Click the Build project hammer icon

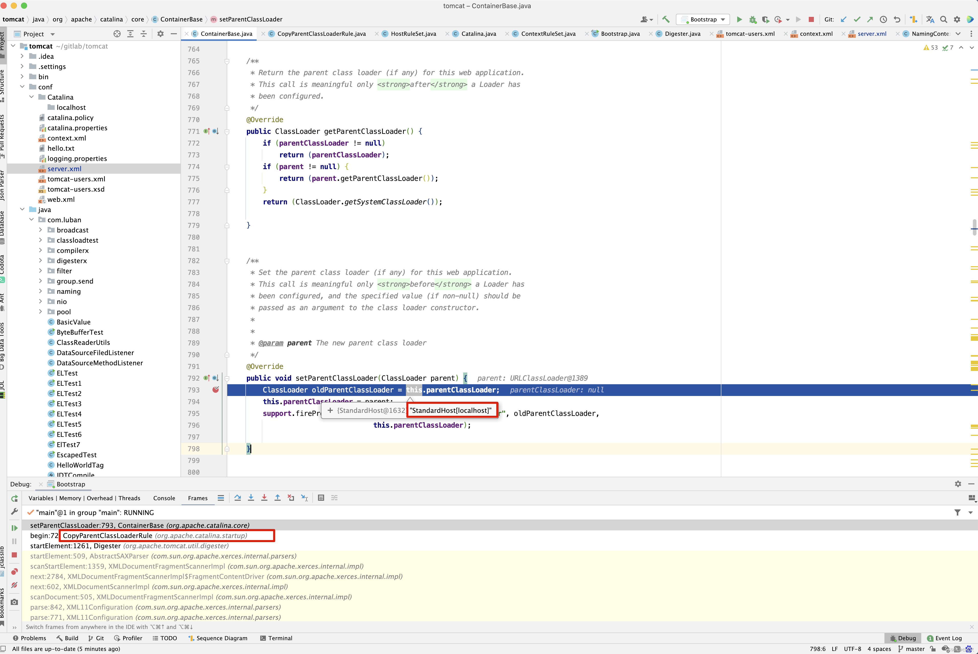tap(666, 20)
